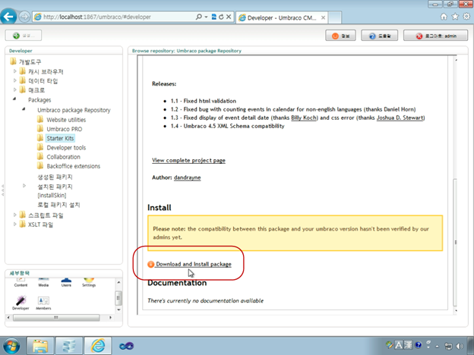The width and height of the screenshot is (474, 355).
Task: Click the stop (X) icon in the address bar
Action: point(229,17)
